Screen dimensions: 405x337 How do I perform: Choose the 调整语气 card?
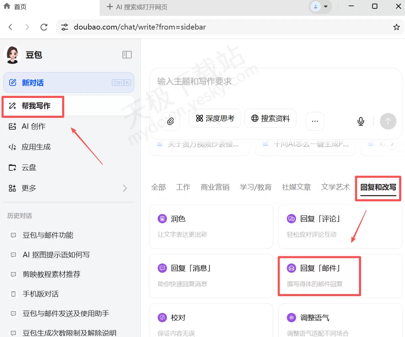click(x=340, y=320)
